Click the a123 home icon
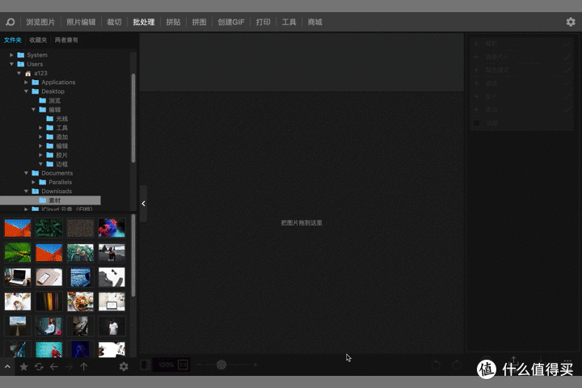582x388 pixels. tap(27, 73)
